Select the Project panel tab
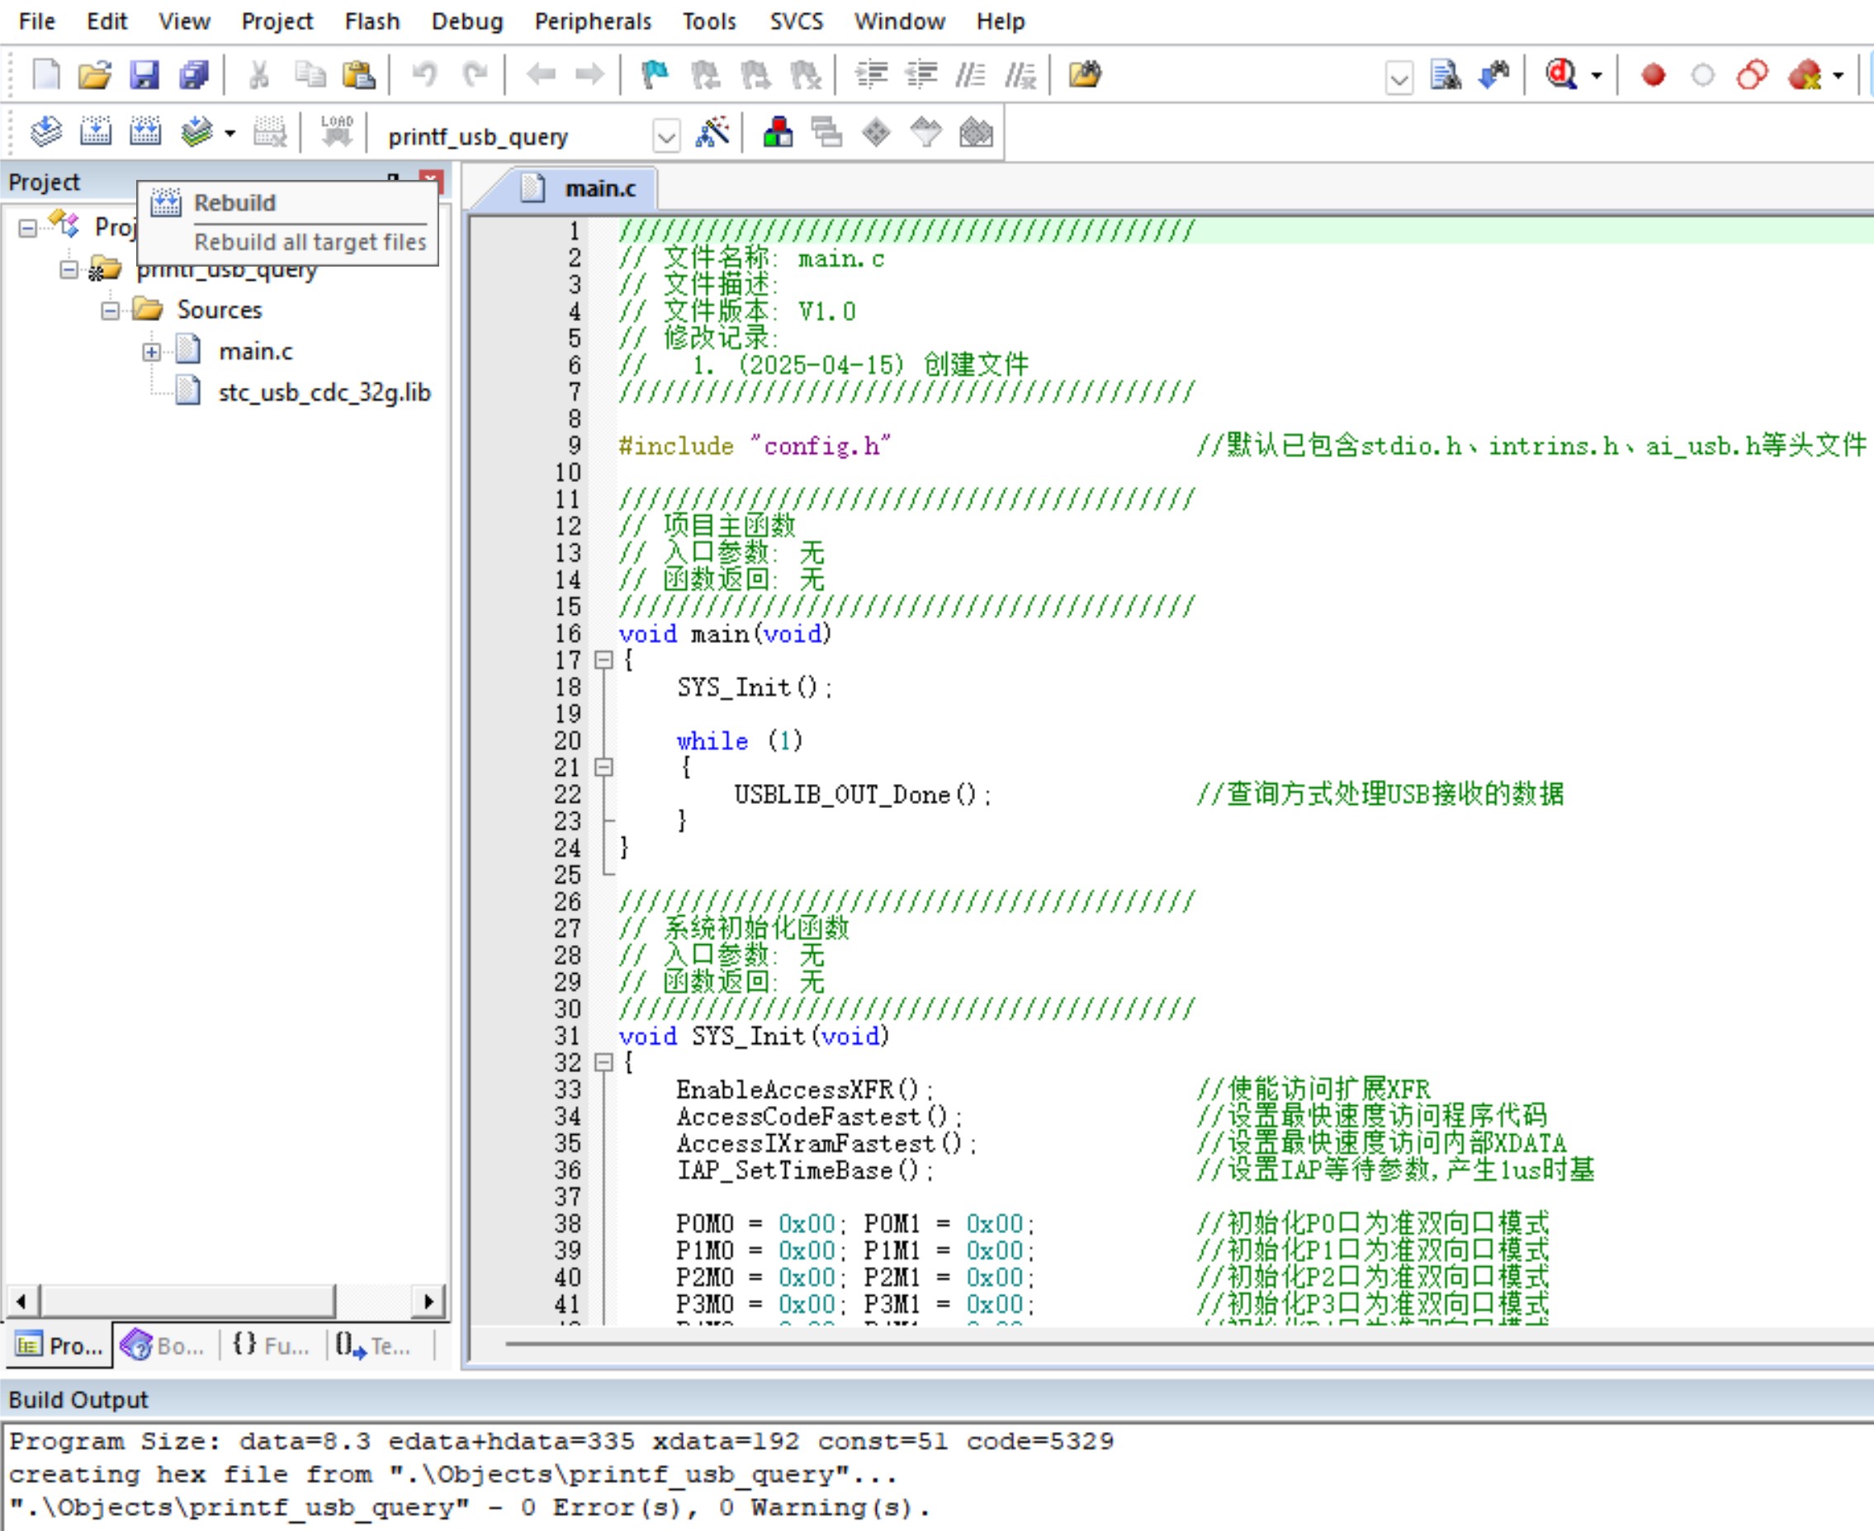This screenshot has height=1531, width=1874. click(x=60, y=1346)
